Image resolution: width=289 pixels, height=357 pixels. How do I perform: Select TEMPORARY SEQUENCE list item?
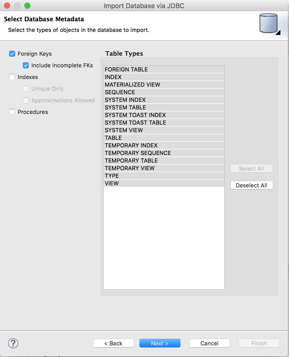(138, 153)
